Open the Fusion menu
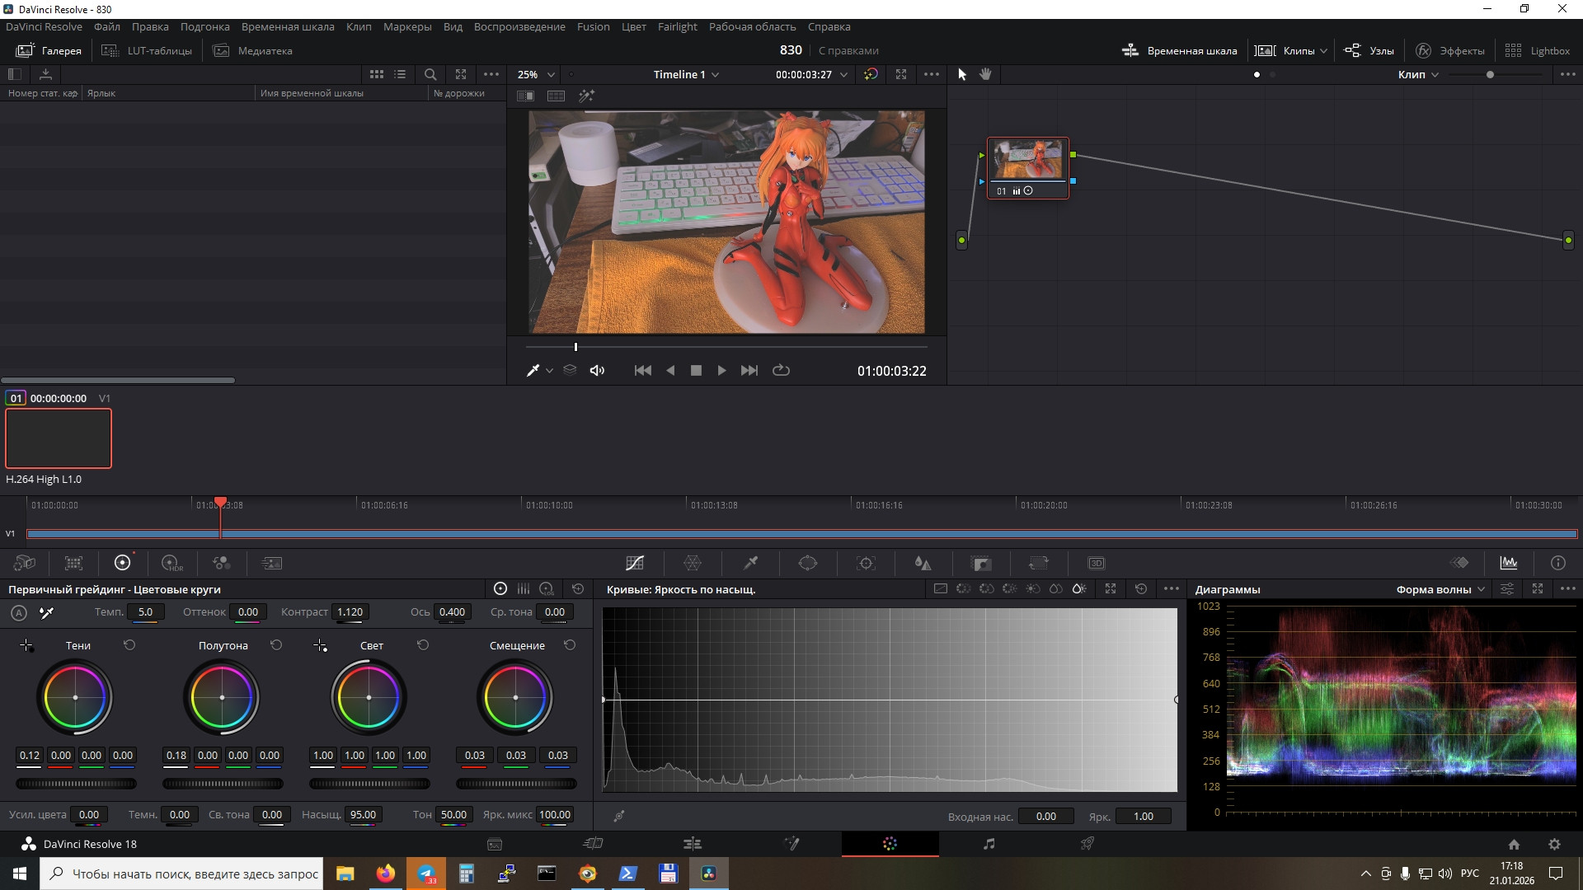This screenshot has width=1583, height=890. click(593, 26)
